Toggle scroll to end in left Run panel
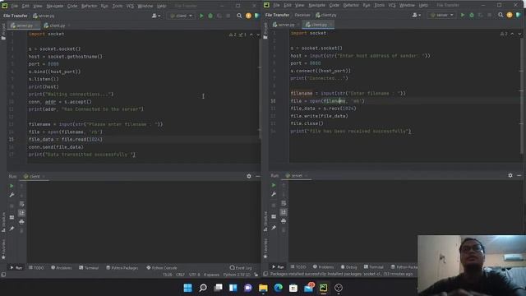The height and width of the screenshot is (296, 526). pyautogui.click(x=22, y=213)
